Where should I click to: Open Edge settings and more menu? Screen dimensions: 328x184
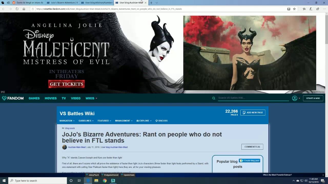(x=324, y=9)
